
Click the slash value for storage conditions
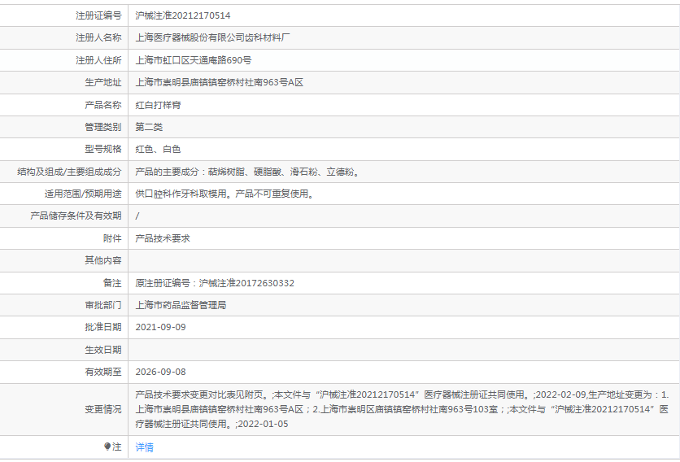tap(137, 216)
